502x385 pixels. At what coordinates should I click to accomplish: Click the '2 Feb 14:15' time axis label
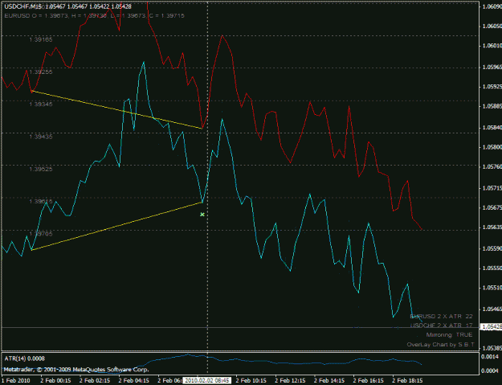(x=329, y=380)
